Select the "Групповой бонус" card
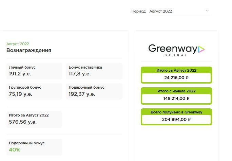The width and height of the screenshot is (232, 161). pyautogui.click(x=34, y=91)
